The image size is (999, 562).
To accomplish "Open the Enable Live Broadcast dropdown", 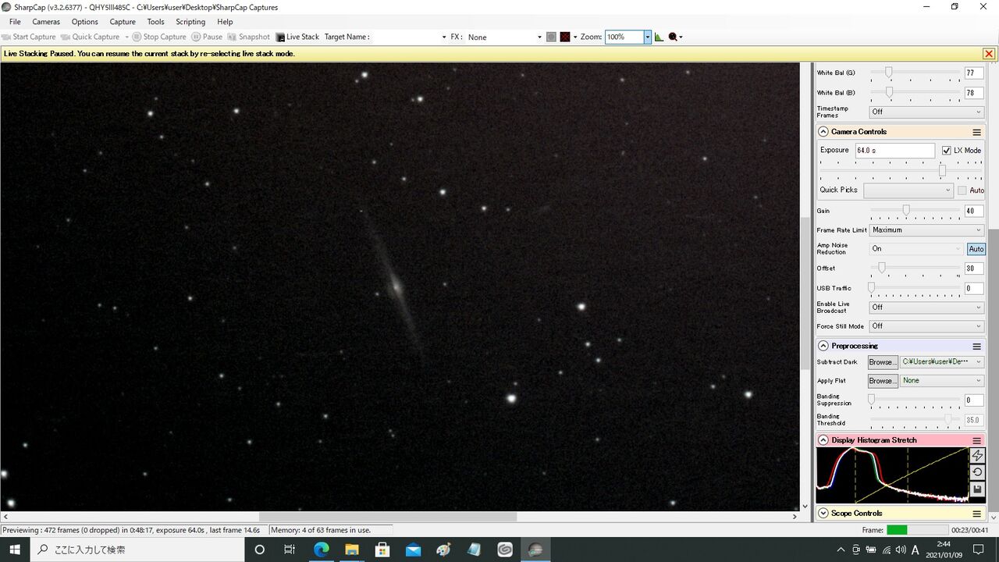I will click(x=926, y=308).
